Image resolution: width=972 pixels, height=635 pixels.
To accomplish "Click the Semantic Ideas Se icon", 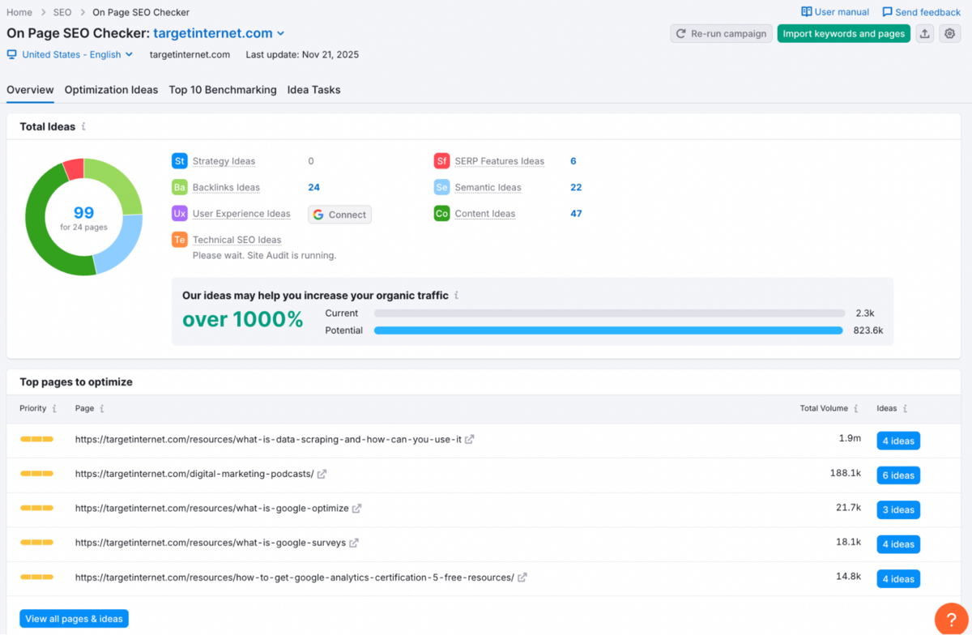I will click(442, 187).
